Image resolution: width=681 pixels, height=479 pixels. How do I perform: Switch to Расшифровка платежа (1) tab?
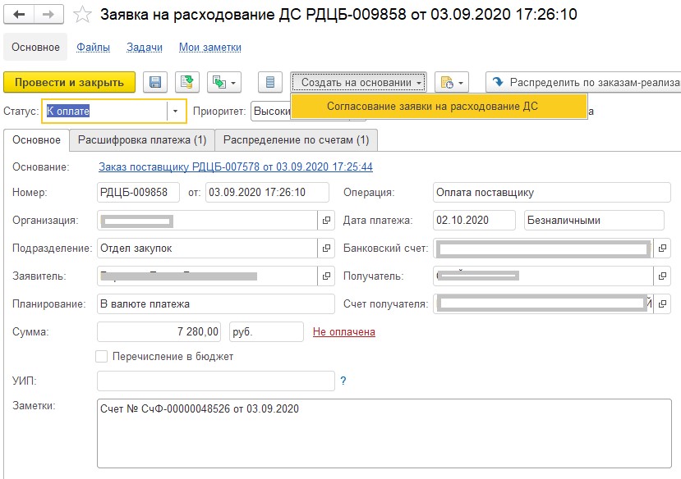(142, 140)
